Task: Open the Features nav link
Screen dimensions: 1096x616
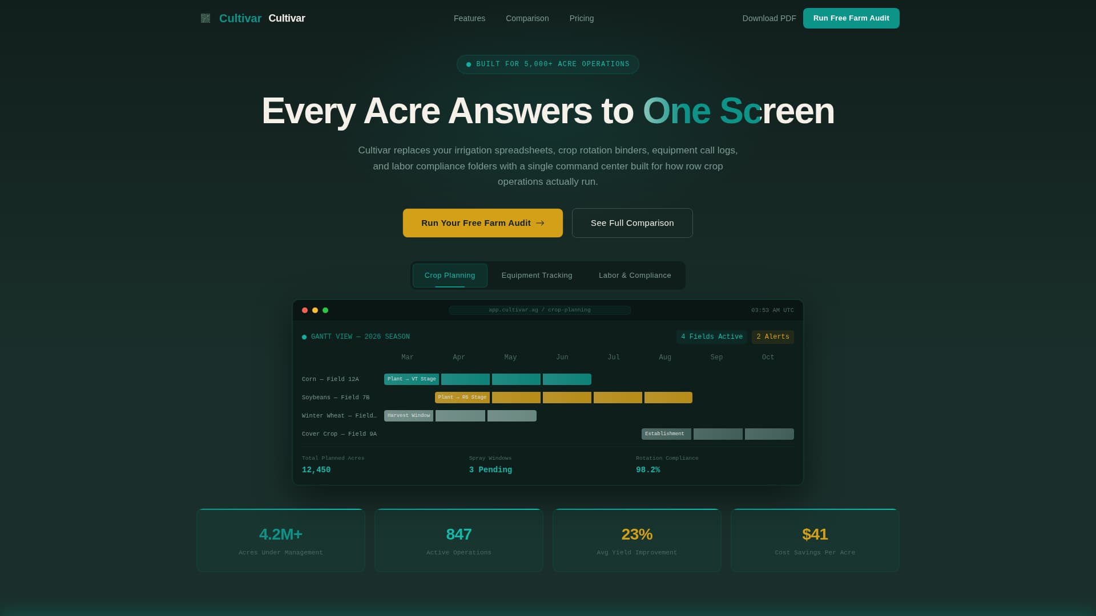Action: 469,18
